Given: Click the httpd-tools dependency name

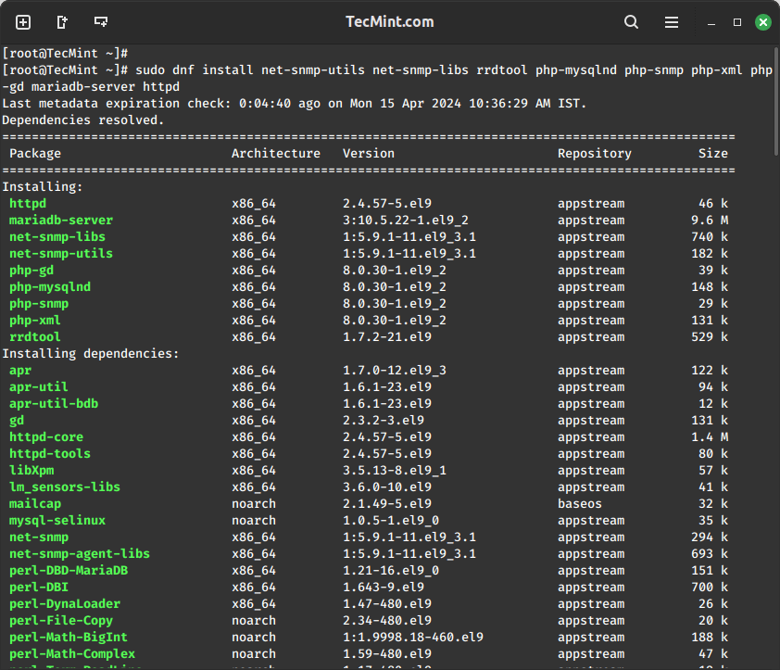Looking at the screenshot, I should tap(50, 454).
